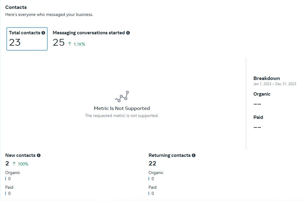Click the Contacts section heading

(16, 7)
